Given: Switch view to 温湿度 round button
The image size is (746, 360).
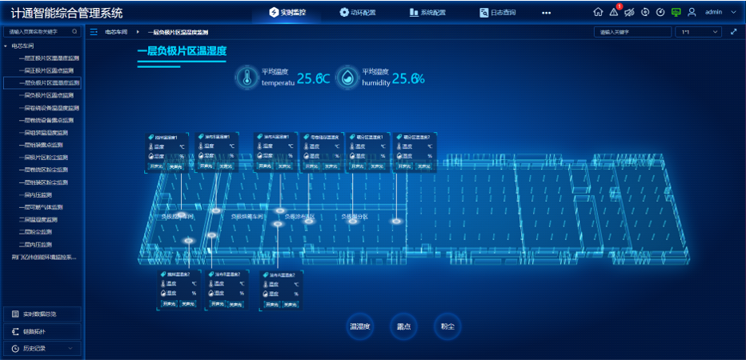Looking at the screenshot, I should click(359, 326).
